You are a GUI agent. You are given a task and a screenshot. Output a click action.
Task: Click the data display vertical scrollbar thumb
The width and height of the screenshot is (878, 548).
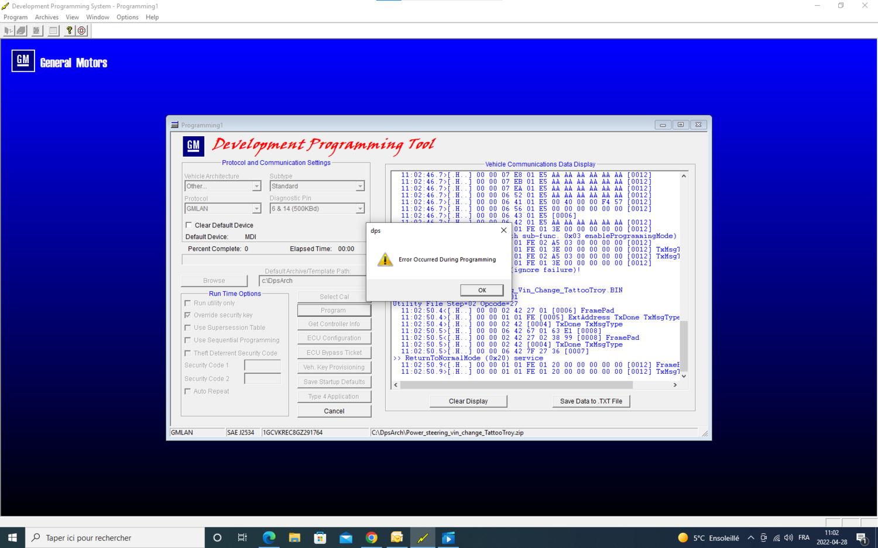point(684,346)
